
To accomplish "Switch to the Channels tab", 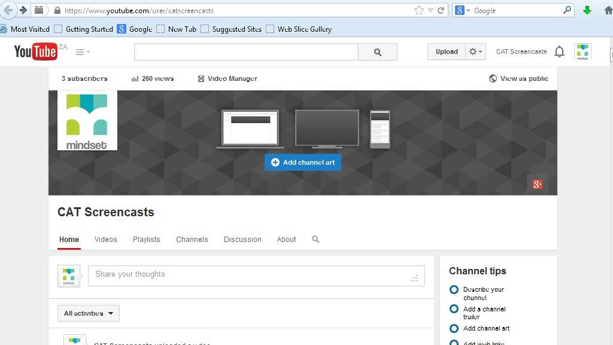I will pyautogui.click(x=192, y=240).
